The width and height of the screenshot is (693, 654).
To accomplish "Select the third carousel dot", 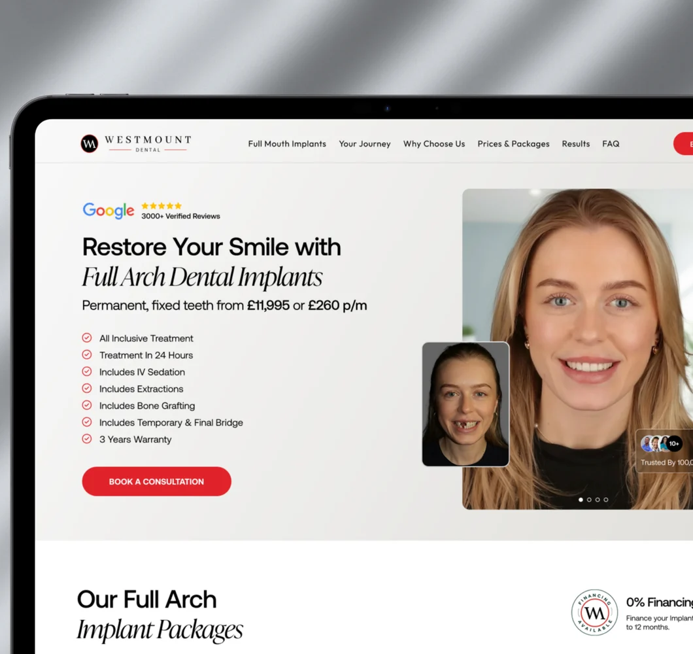I will (598, 500).
